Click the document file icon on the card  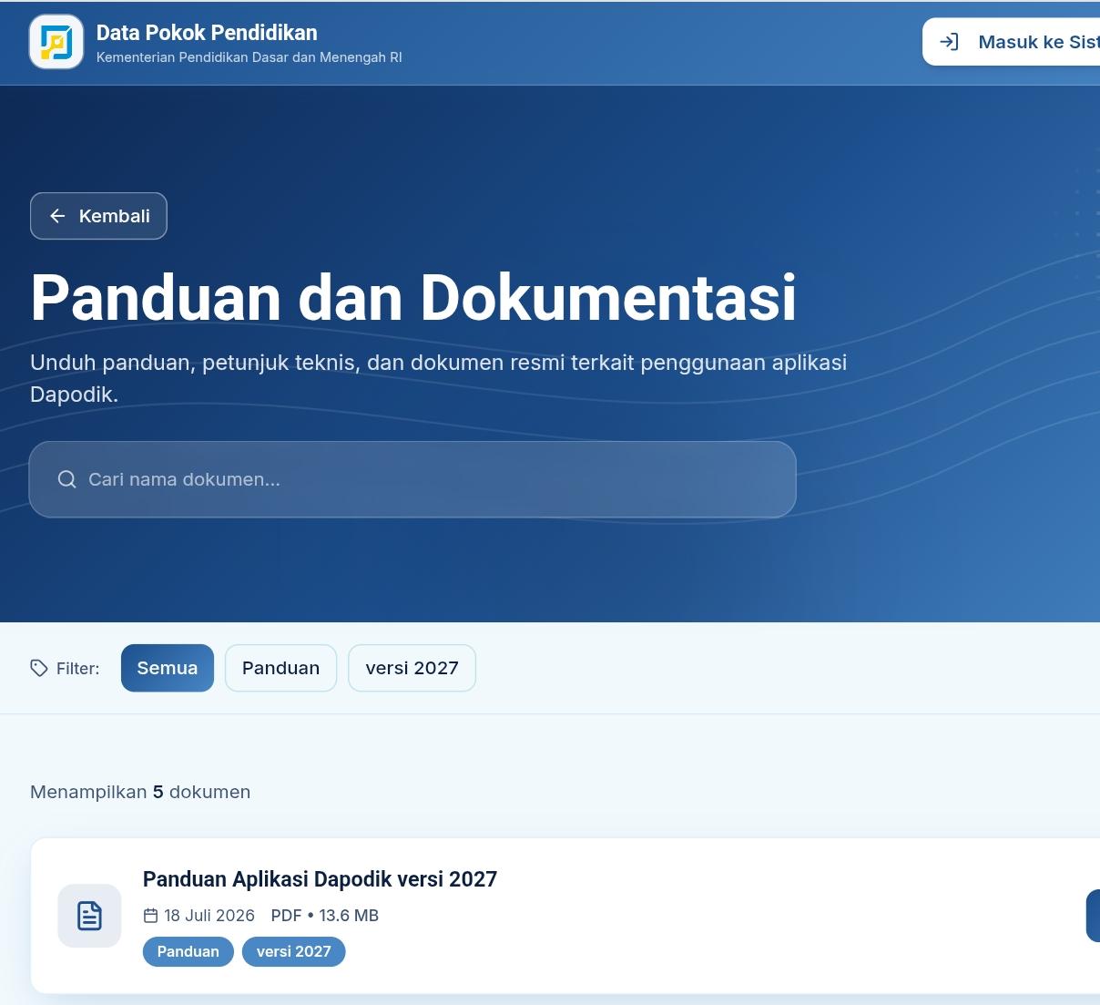click(x=89, y=916)
